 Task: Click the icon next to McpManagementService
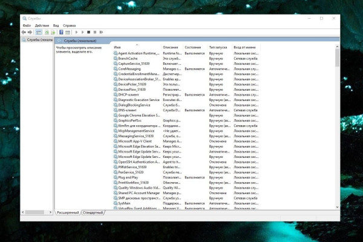point(116,131)
